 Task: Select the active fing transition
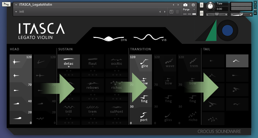pyautogui.click(x=144, y=99)
